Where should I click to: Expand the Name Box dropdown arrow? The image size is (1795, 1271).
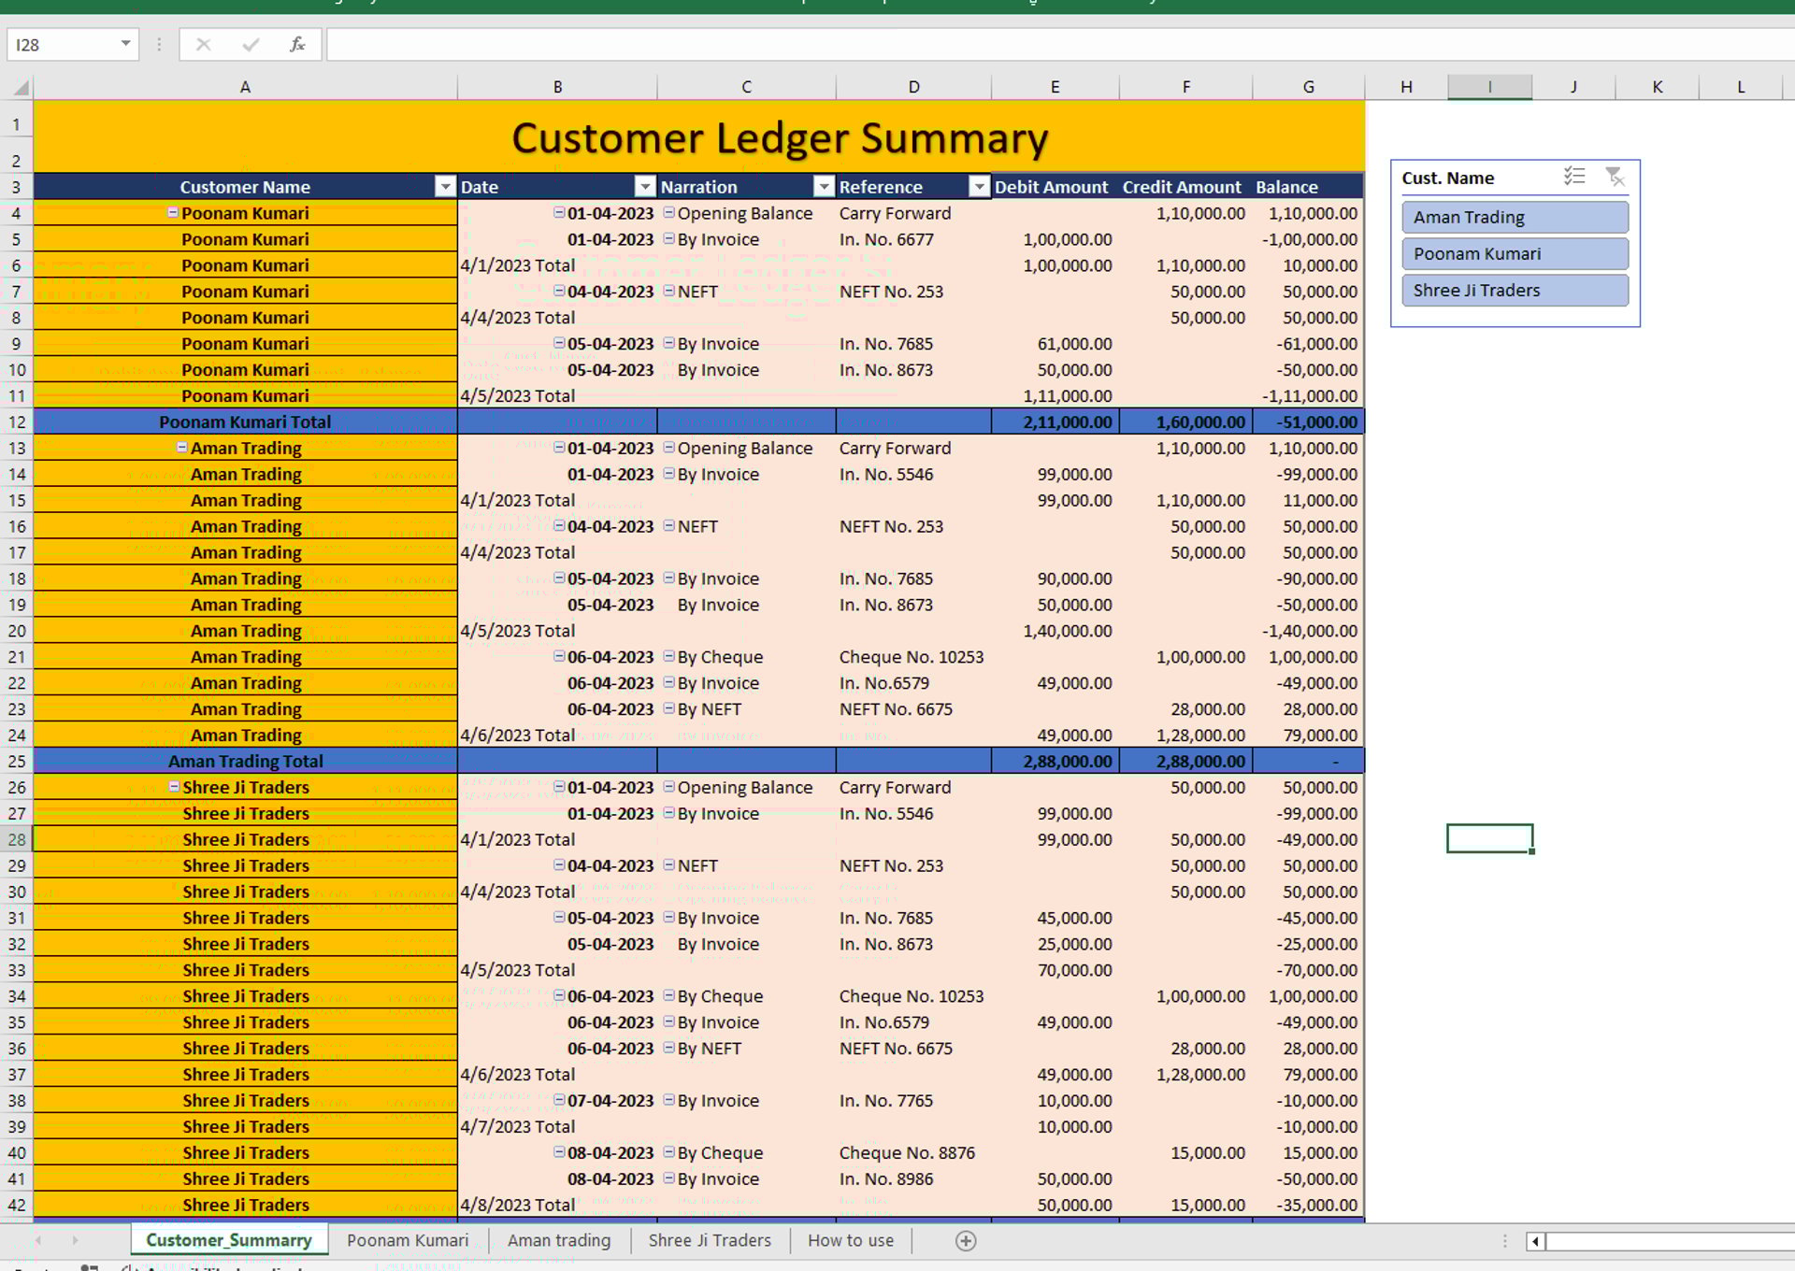click(125, 44)
